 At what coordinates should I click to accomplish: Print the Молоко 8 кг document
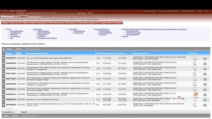tap(205, 105)
